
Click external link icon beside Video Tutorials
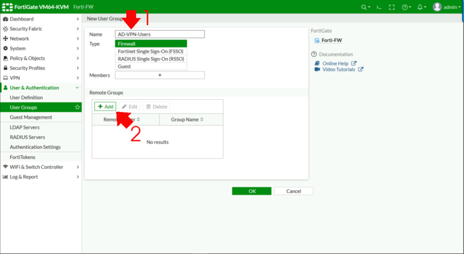(x=361, y=70)
